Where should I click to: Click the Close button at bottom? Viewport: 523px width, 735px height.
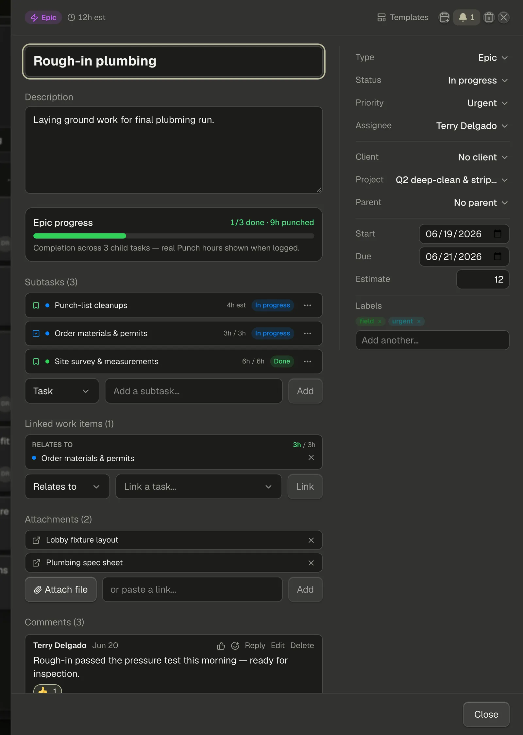[486, 714]
